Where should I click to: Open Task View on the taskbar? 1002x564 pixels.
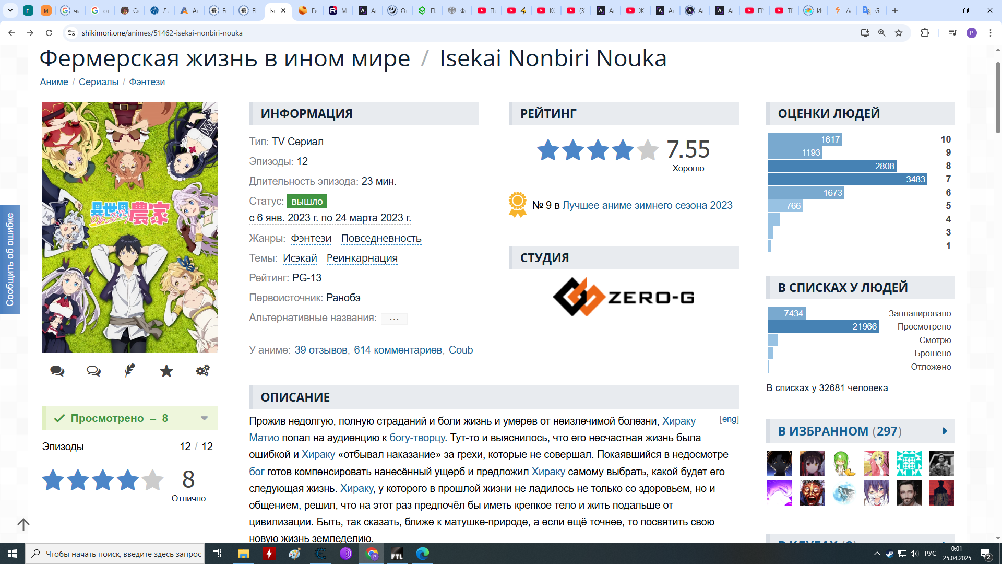217,554
